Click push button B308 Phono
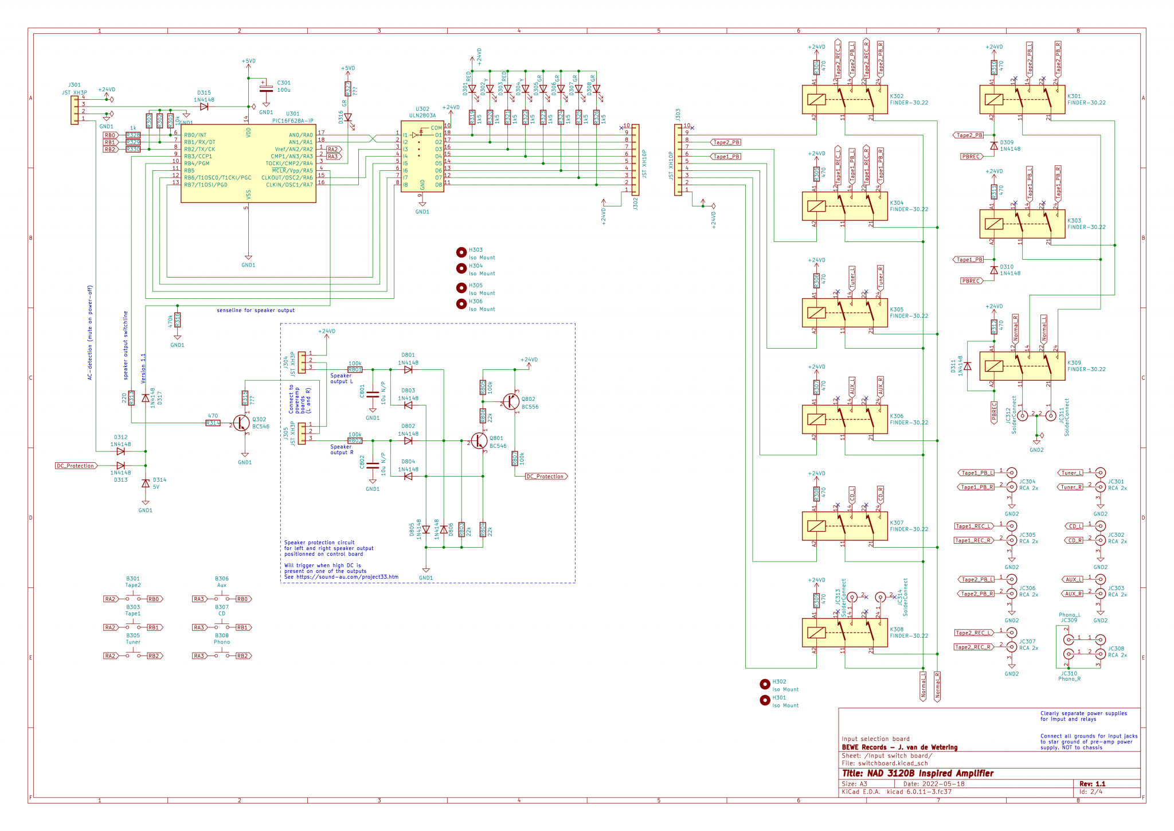The image size is (1174, 831). click(x=222, y=654)
